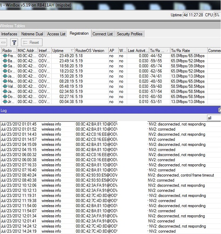Select log entry Jul/23/2012 08:40:38

(110, 180)
